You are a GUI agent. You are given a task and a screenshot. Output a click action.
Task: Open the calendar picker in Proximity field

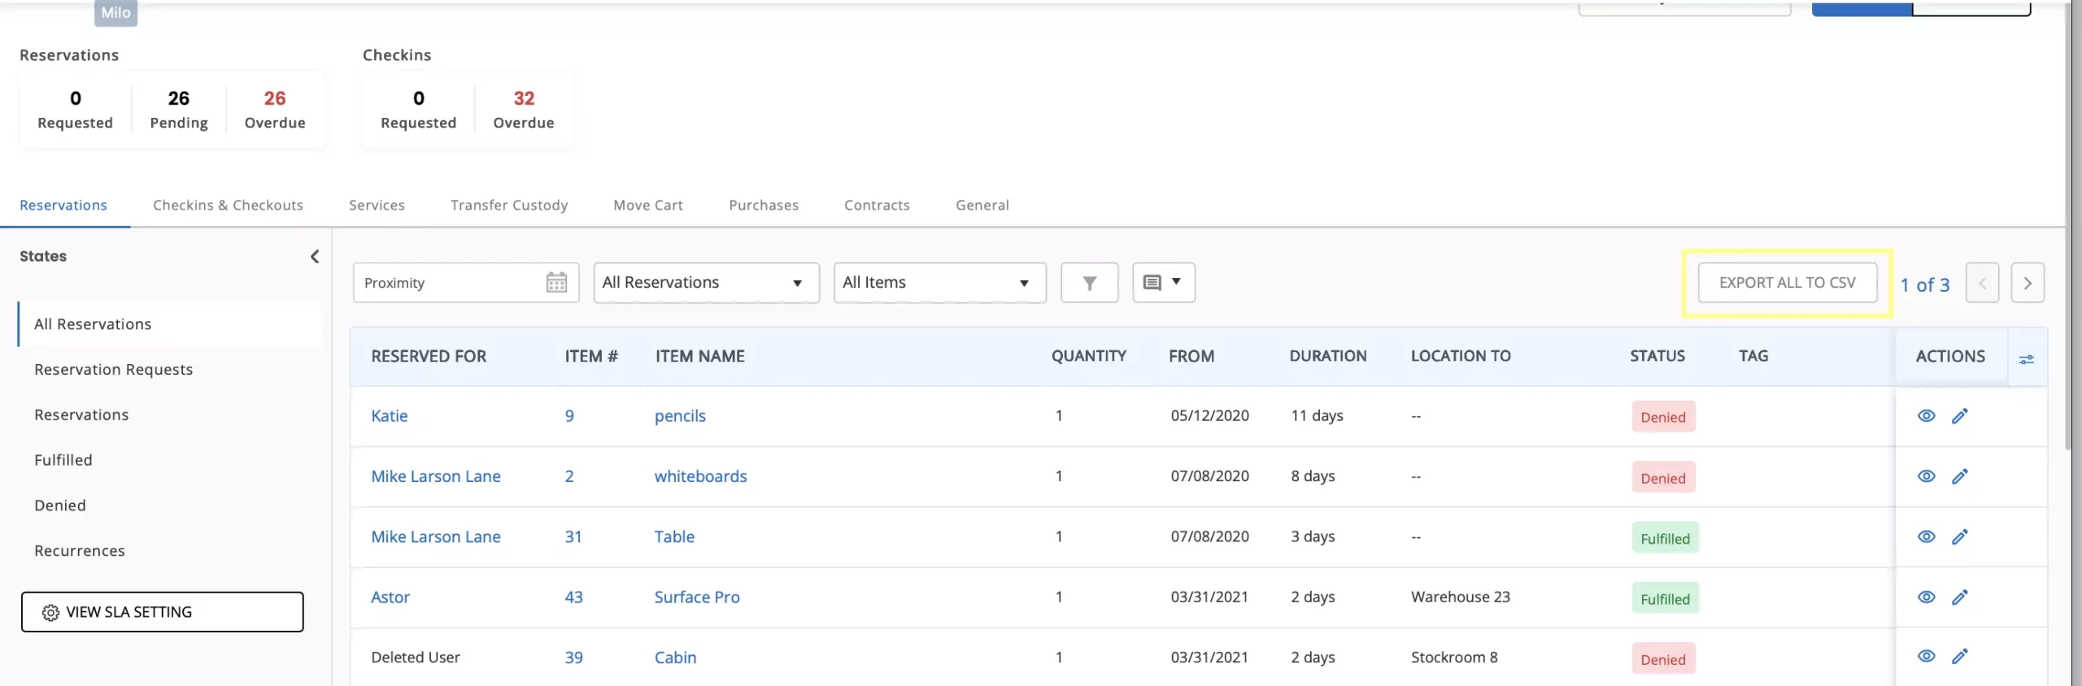(x=556, y=283)
